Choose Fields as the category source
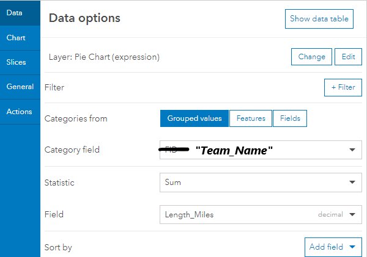The image size is (367, 257). click(290, 118)
